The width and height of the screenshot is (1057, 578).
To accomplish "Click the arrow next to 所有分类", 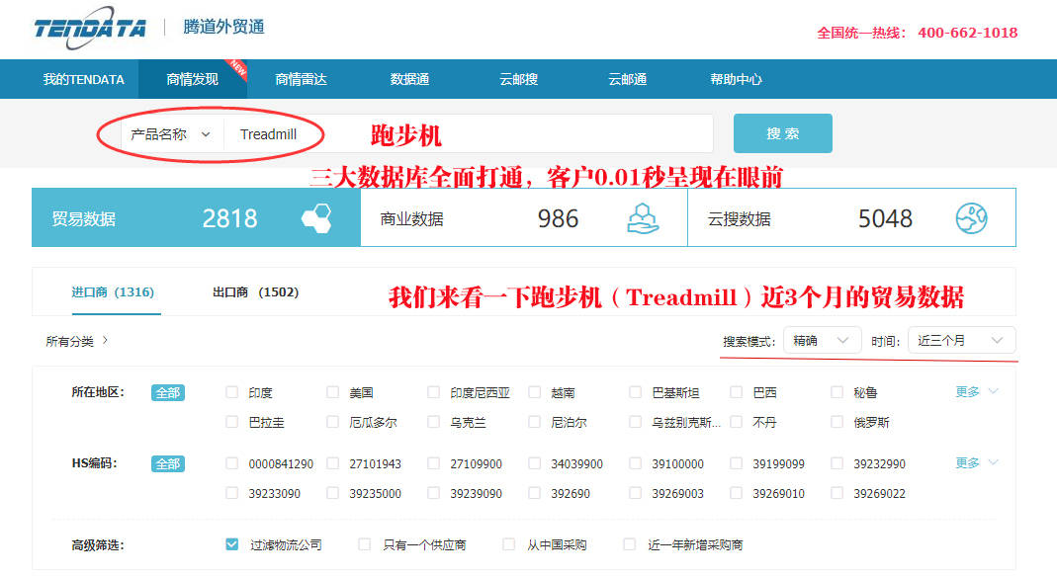I will point(106,341).
